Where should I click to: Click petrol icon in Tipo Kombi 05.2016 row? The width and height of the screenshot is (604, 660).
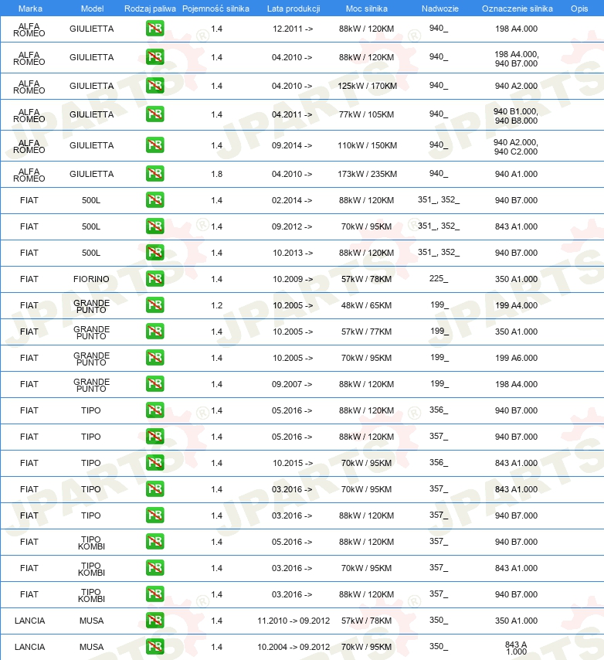(x=154, y=542)
